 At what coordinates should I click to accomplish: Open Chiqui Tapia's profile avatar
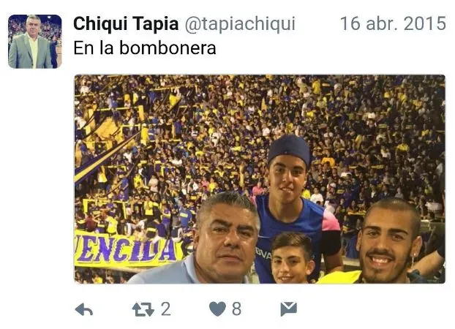(35, 42)
